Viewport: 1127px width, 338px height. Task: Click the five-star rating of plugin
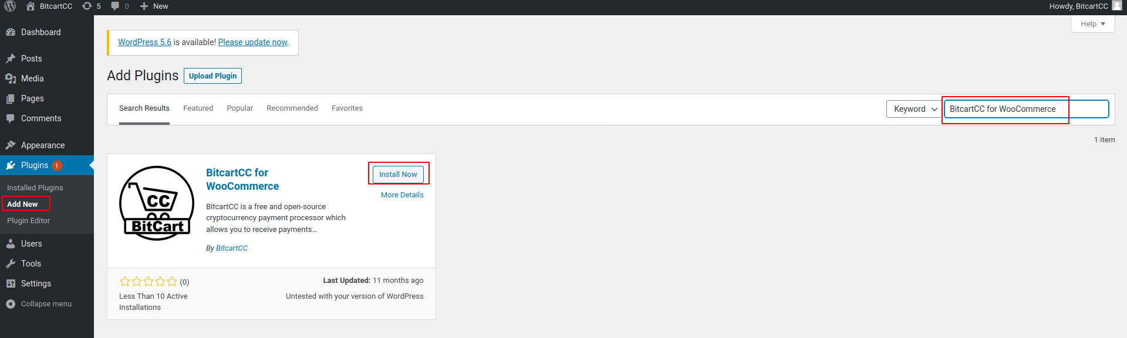coord(148,282)
